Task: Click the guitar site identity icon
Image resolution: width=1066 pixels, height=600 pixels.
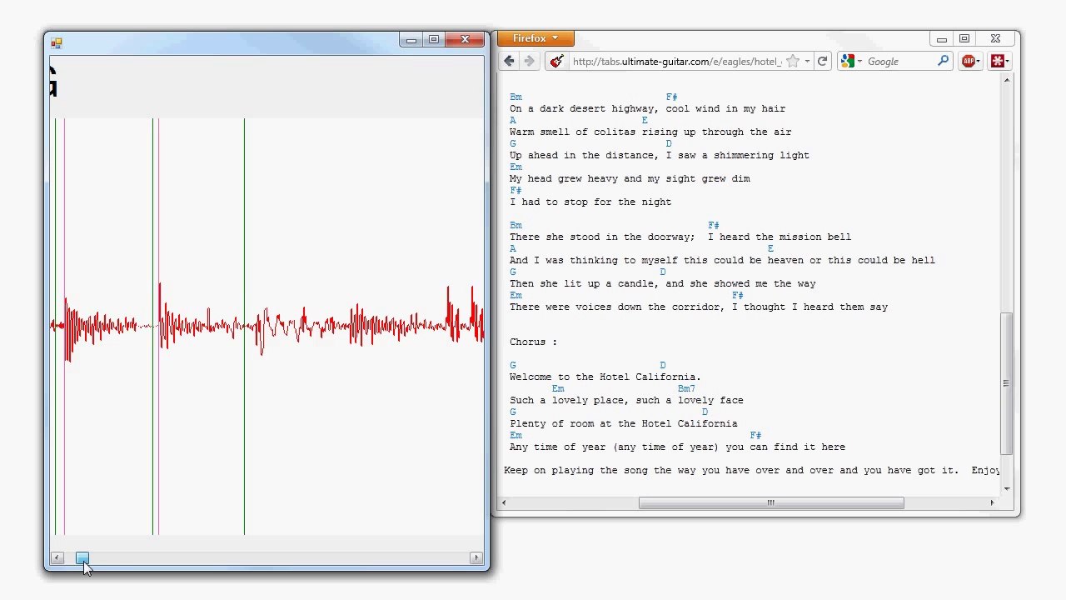Action: tap(557, 61)
